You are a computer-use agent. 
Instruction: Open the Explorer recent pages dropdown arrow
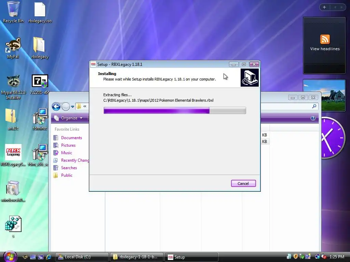72,107
